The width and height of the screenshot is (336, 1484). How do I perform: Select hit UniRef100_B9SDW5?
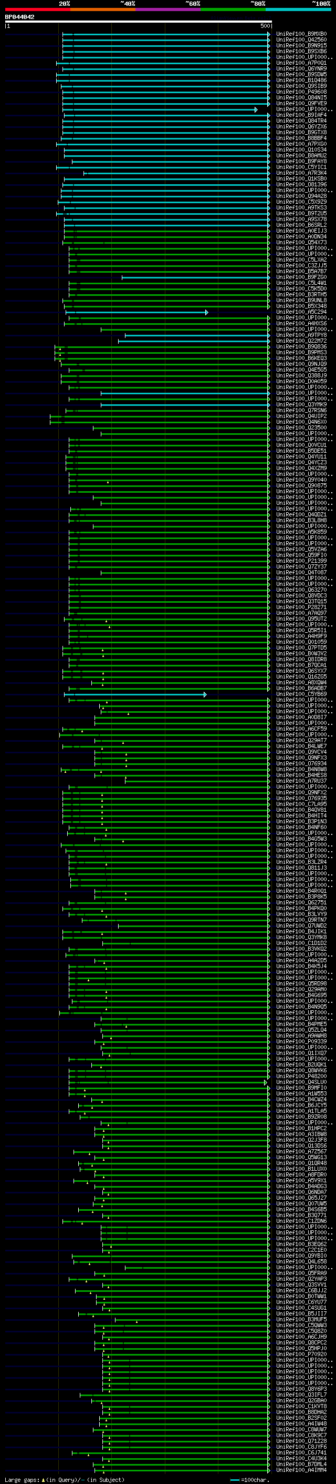tap(301, 75)
